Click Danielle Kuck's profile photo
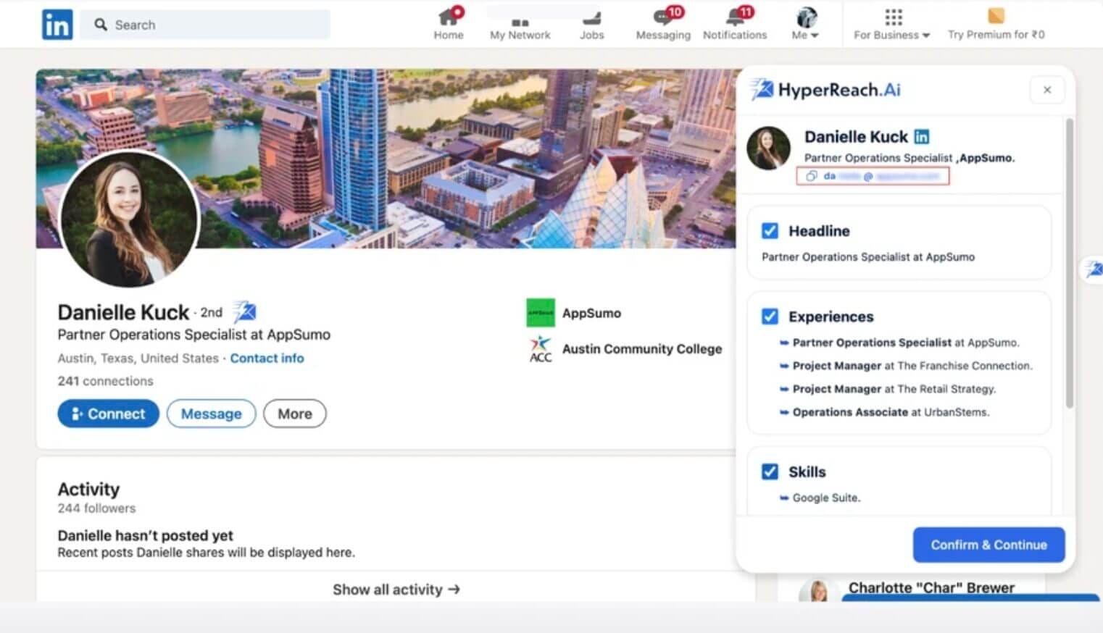The height and width of the screenshot is (633, 1103). [x=129, y=219]
